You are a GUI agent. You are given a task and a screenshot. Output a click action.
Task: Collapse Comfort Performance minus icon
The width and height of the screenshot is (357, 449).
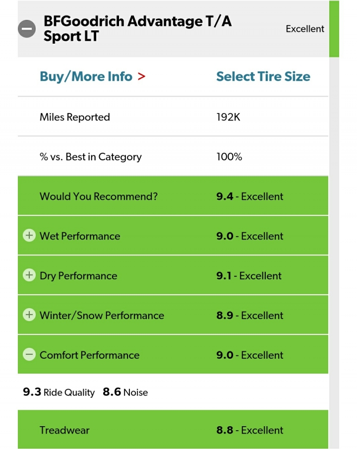[29, 355]
